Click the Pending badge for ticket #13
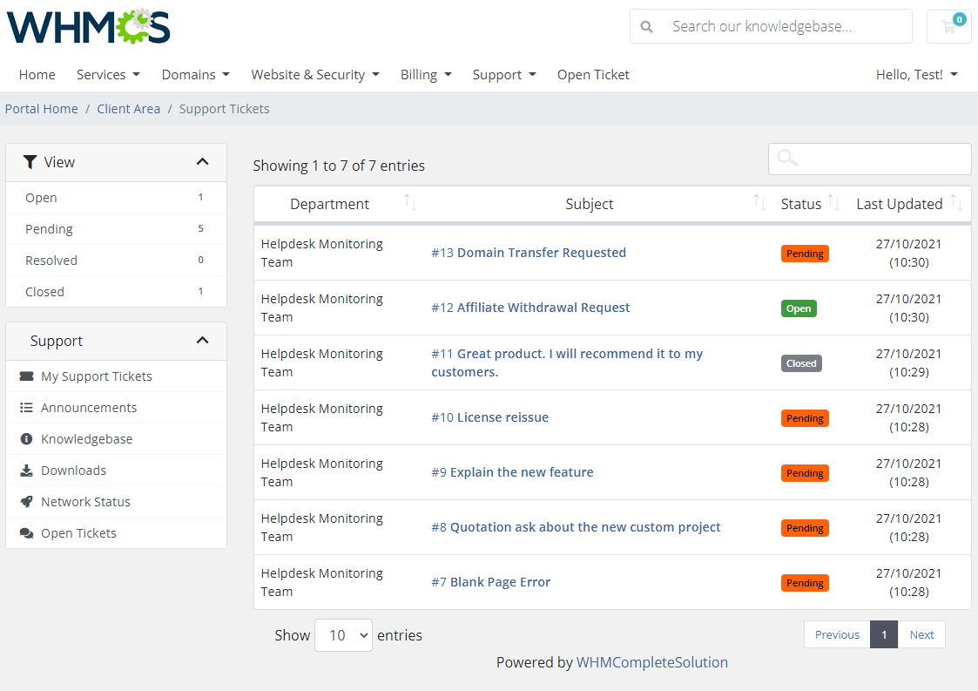This screenshot has width=978, height=691. click(805, 254)
